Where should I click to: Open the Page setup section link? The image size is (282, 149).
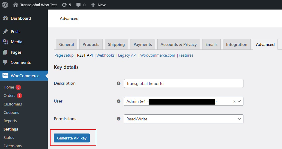tap(64, 55)
